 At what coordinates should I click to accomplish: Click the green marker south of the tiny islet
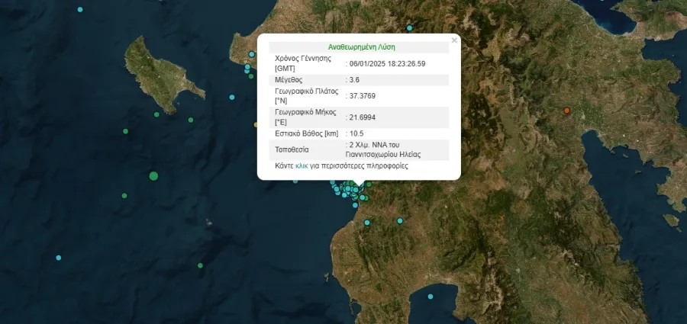[x=200, y=265]
